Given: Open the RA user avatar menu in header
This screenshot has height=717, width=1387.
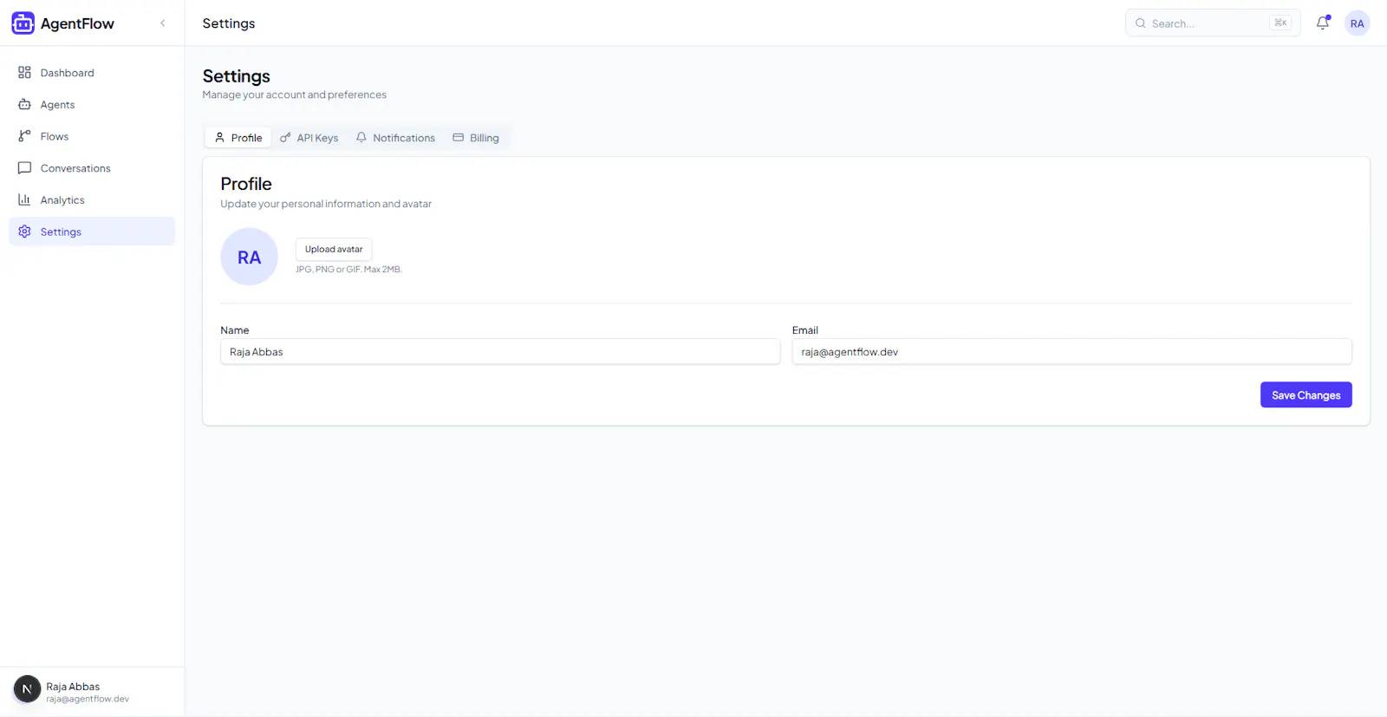Looking at the screenshot, I should pyautogui.click(x=1358, y=23).
